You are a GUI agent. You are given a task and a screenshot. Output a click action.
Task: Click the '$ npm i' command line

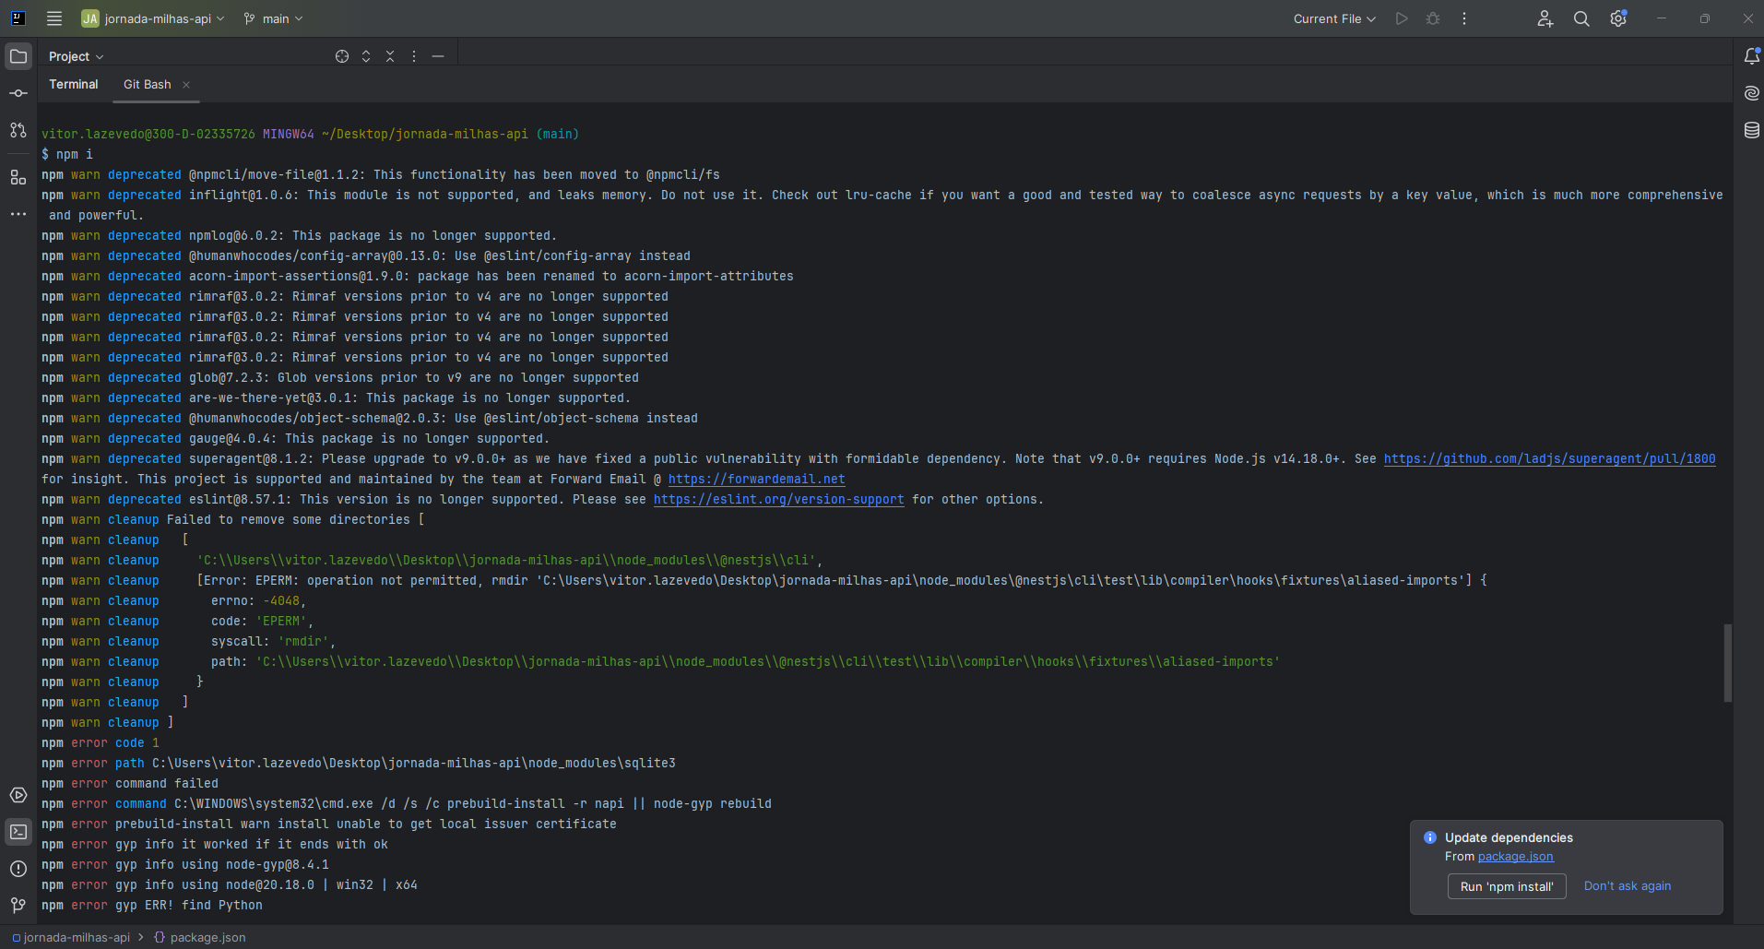pos(67,154)
